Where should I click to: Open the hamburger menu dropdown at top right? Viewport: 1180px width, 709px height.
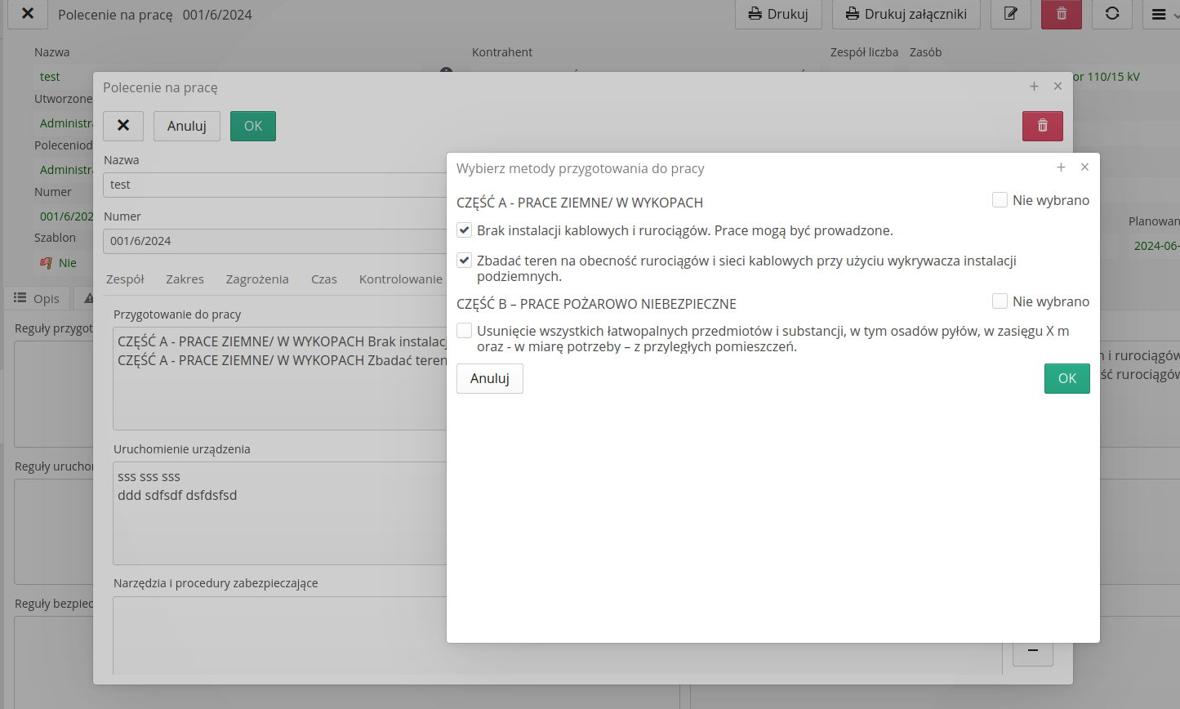1159,14
